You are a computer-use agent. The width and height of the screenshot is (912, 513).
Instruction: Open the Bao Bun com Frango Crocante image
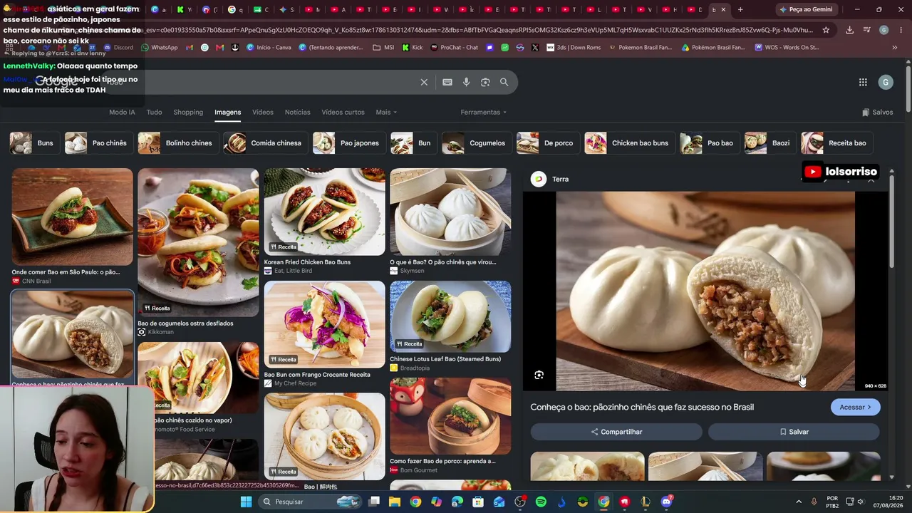(x=324, y=324)
